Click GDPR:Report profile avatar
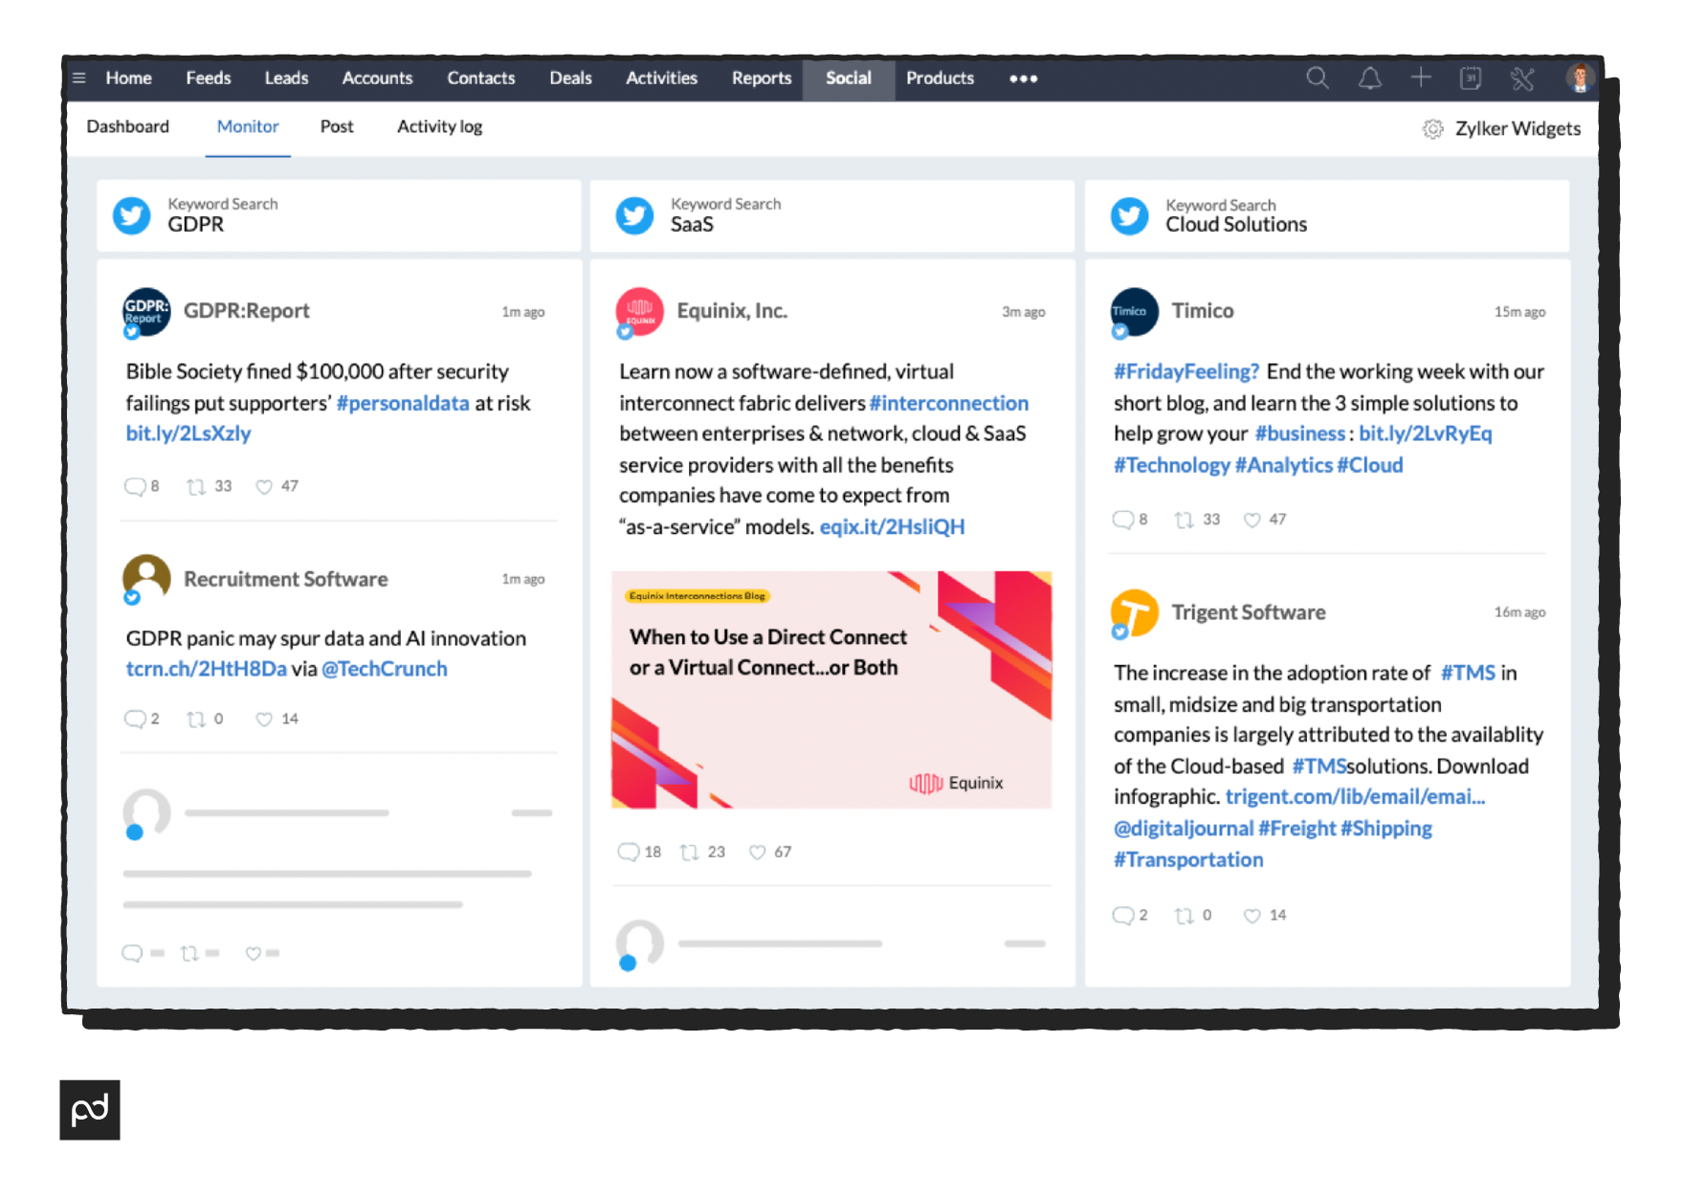The image size is (1684, 1198). (x=146, y=312)
